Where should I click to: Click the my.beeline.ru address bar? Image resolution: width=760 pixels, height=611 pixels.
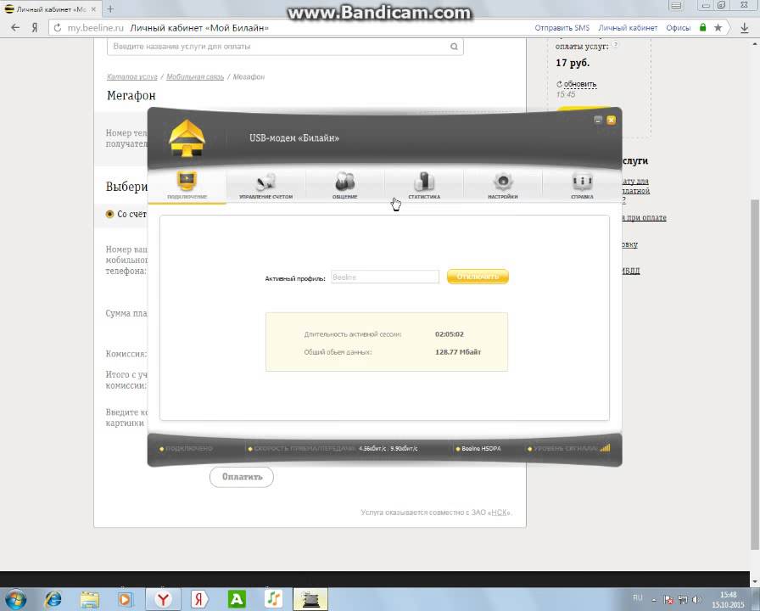click(96, 28)
